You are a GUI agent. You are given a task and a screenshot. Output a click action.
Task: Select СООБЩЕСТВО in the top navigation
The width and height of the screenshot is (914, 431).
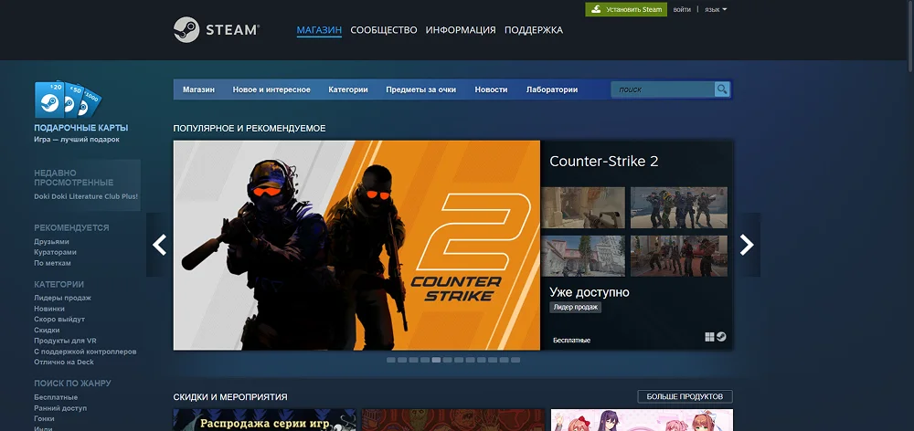point(384,30)
